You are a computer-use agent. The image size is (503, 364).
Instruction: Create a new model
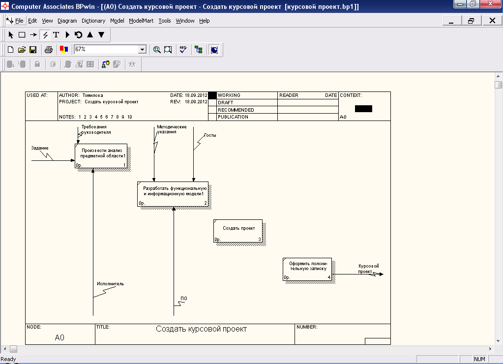pos(11,49)
